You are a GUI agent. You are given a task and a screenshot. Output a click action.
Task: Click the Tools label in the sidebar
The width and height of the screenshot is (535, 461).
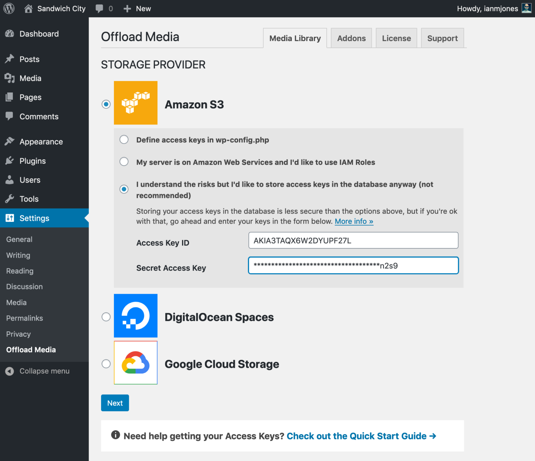click(x=29, y=199)
